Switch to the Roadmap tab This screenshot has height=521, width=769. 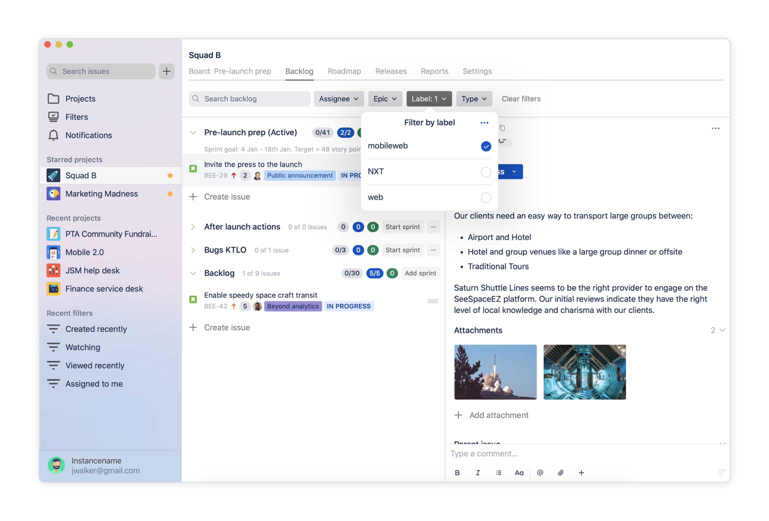(x=344, y=71)
